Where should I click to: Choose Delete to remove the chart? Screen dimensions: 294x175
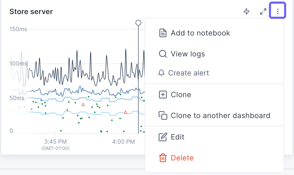pyautogui.click(x=182, y=158)
